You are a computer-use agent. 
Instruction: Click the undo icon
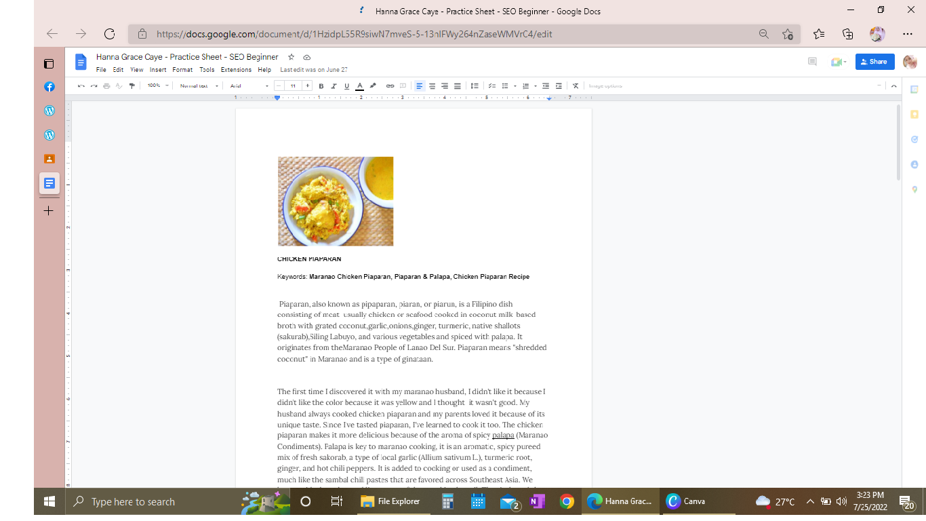81,86
